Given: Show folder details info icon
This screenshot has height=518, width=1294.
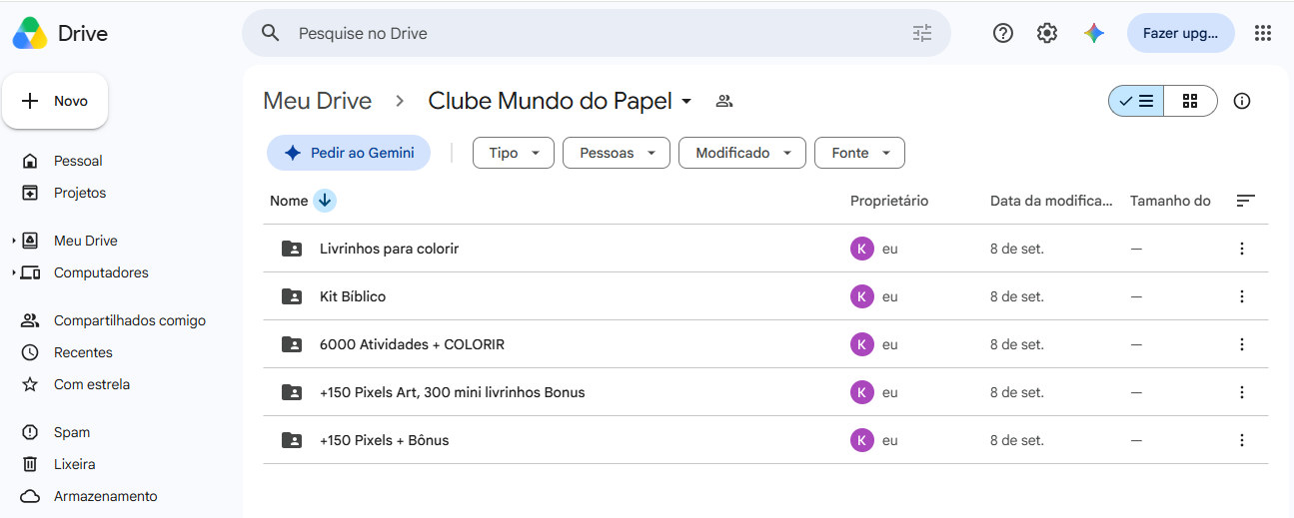Looking at the screenshot, I should [x=1242, y=101].
